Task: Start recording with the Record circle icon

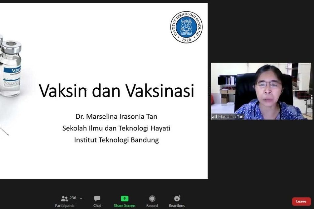Action: tap(152, 198)
